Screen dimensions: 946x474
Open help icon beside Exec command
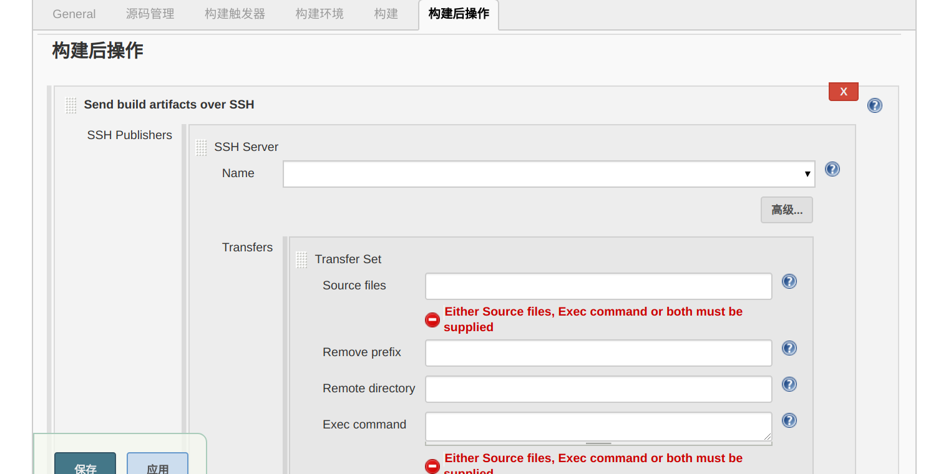click(789, 420)
